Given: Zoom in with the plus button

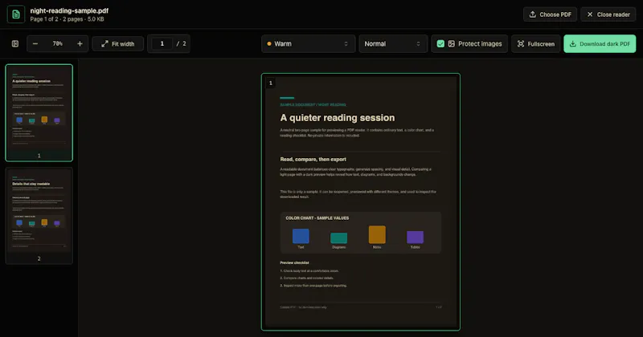Looking at the screenshot, I should [80, 44].
